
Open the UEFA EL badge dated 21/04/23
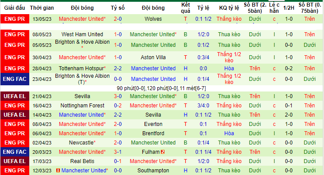coord(15,96)
